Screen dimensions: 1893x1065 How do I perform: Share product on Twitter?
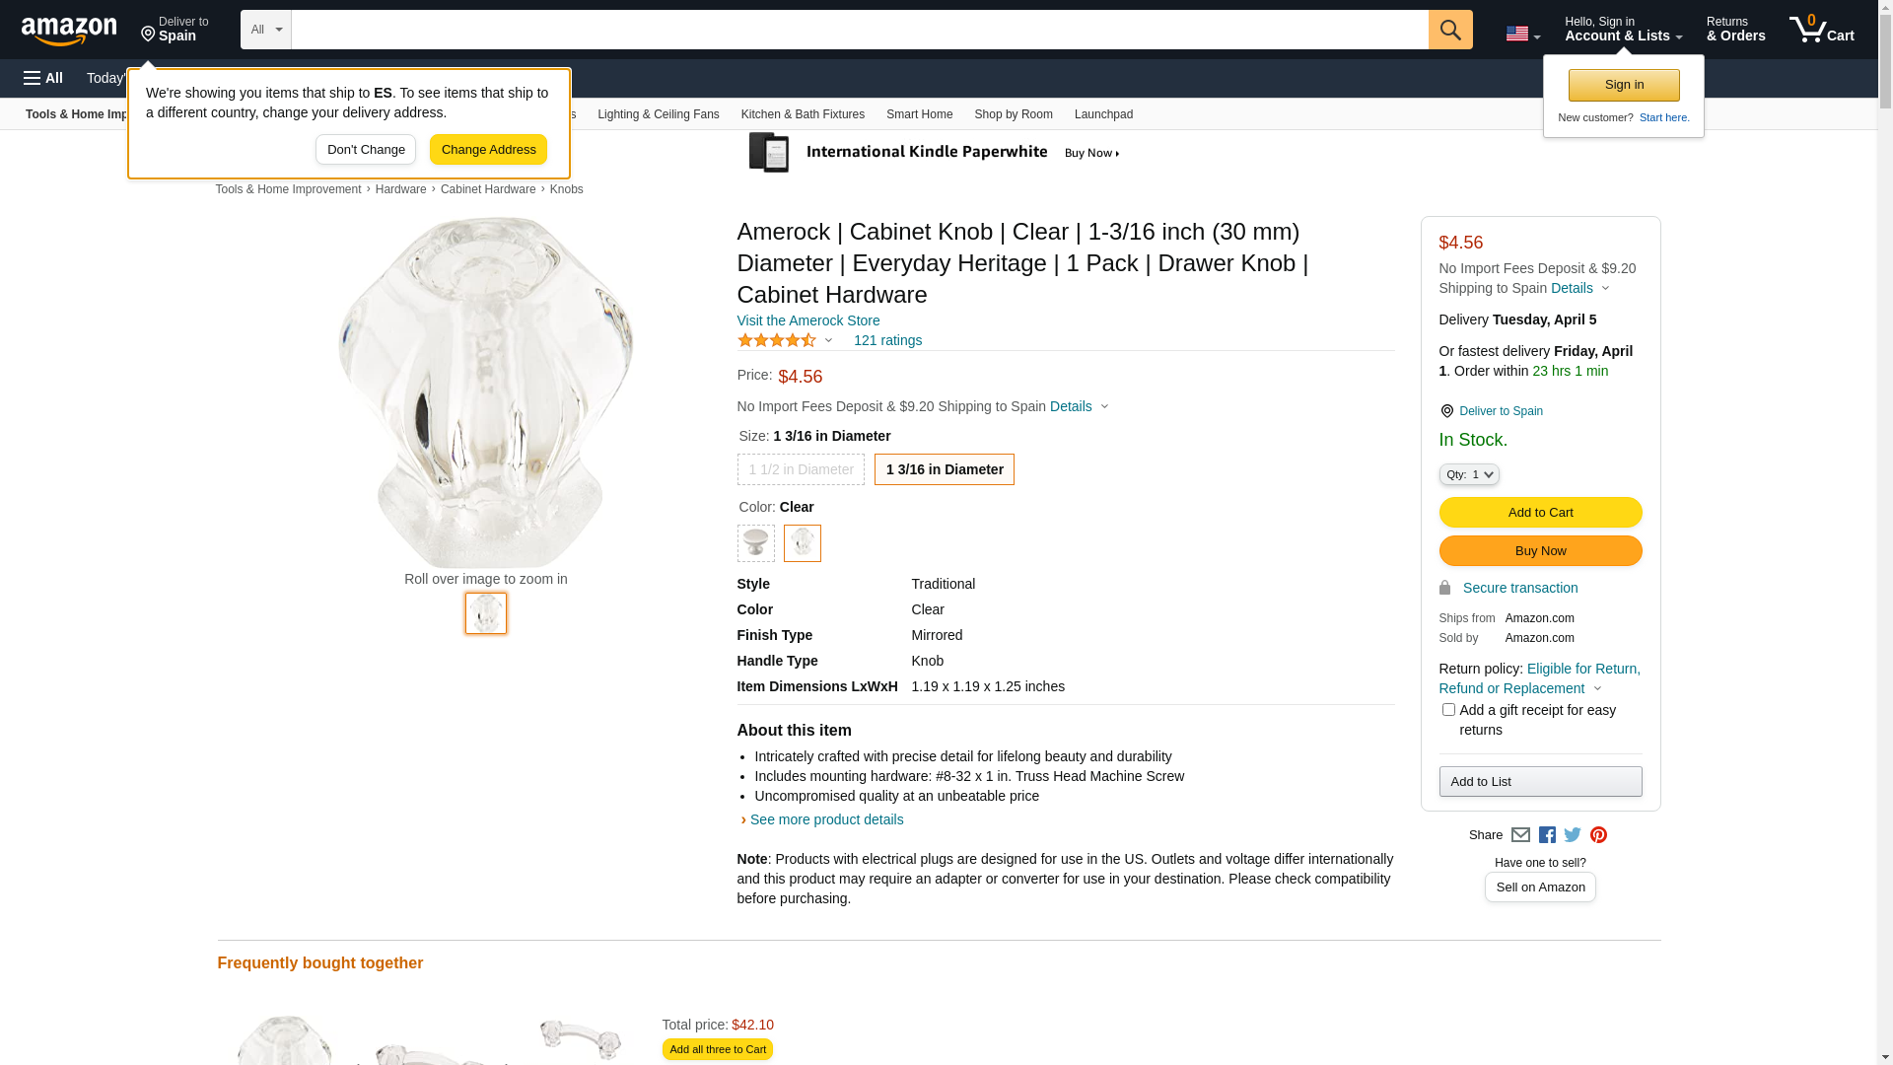(1573, 835)
